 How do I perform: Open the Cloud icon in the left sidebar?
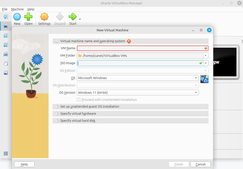point(6,63)
